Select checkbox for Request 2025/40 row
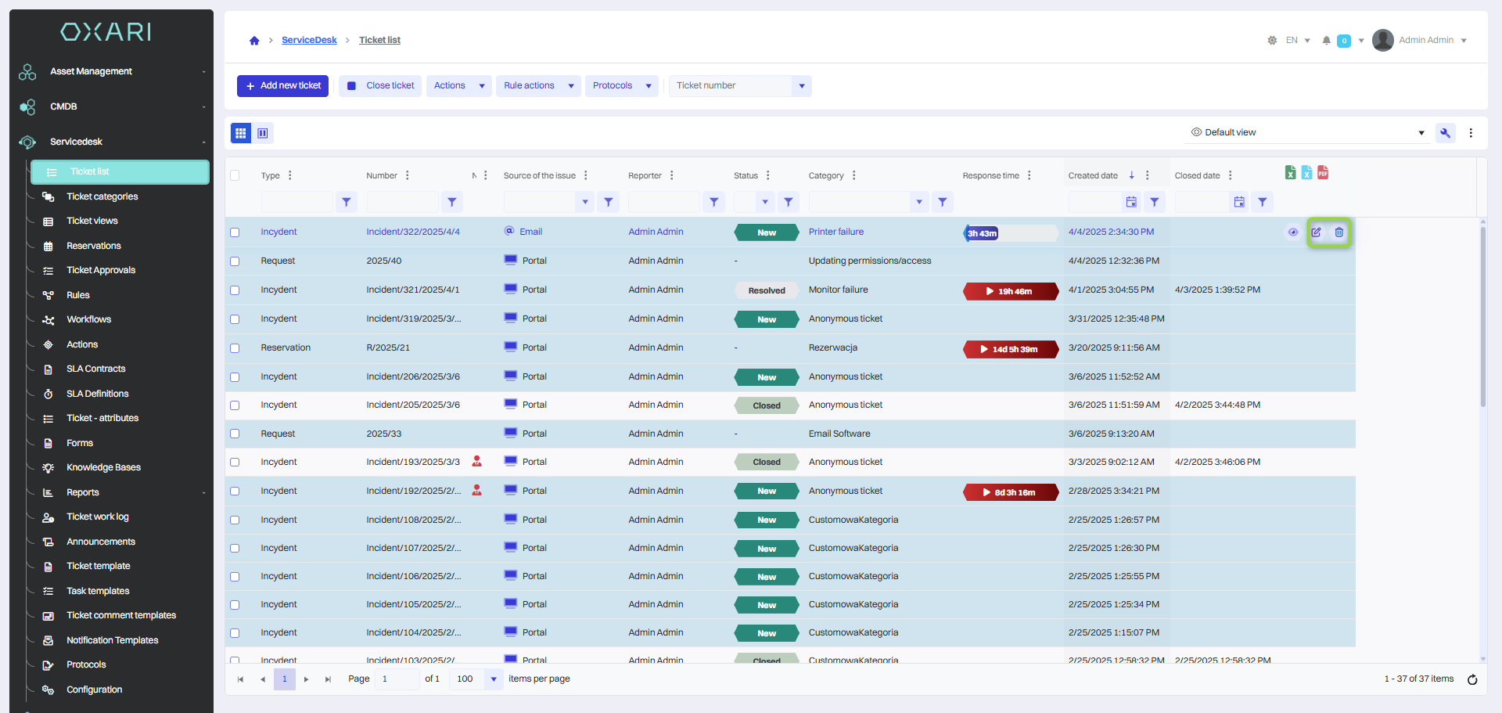 point(235,261)
